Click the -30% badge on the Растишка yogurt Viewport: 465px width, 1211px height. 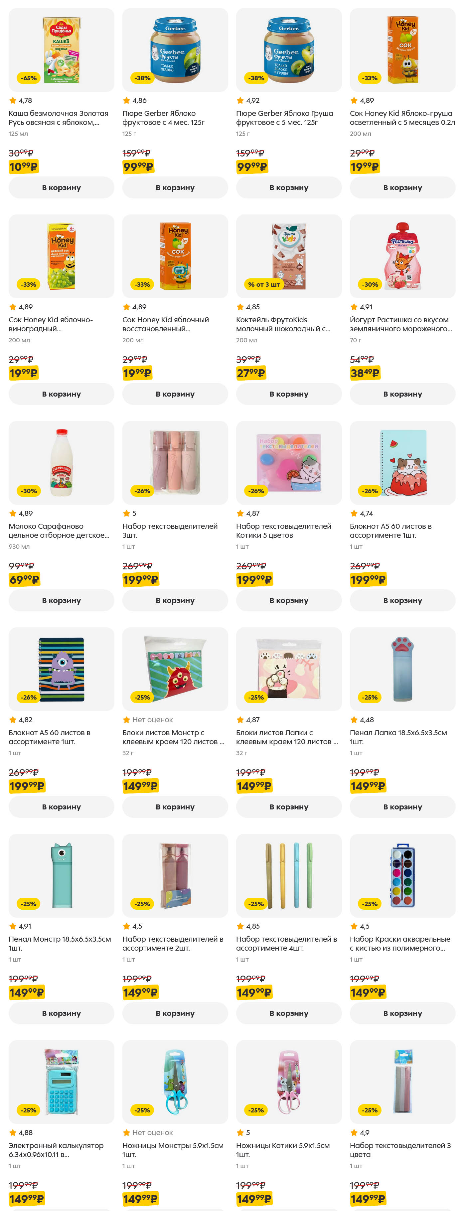click(x=370, y=284)
